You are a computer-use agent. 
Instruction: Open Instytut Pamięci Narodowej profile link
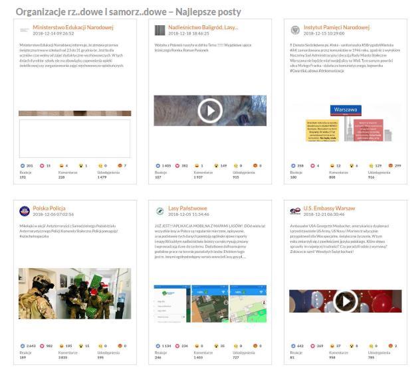pos(336,27)
